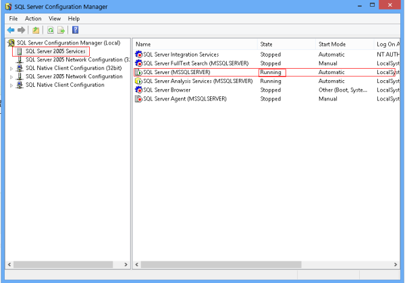Expand the lower SQL Server 2005 Network Configuration node
The image size is (405, 283).
(x=11, y=77)
